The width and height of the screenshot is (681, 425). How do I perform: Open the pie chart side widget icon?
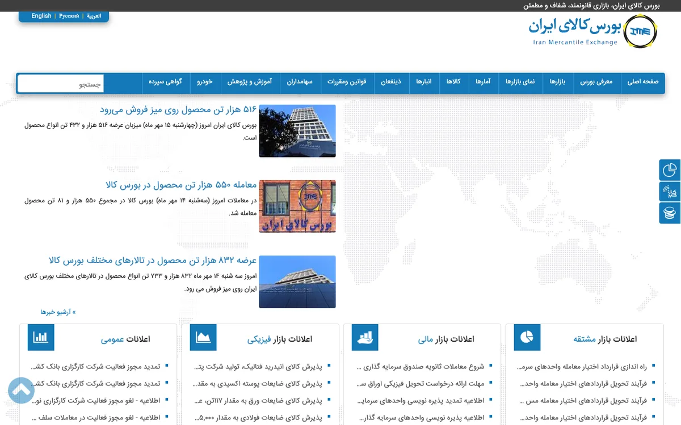pyautogui.click(x=670, y=170)
